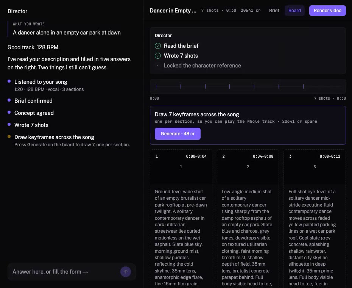This screenshot has width=352, height=288.
Task: Jump to the first shot marker on the timeline
Action: tap(156, 86)
